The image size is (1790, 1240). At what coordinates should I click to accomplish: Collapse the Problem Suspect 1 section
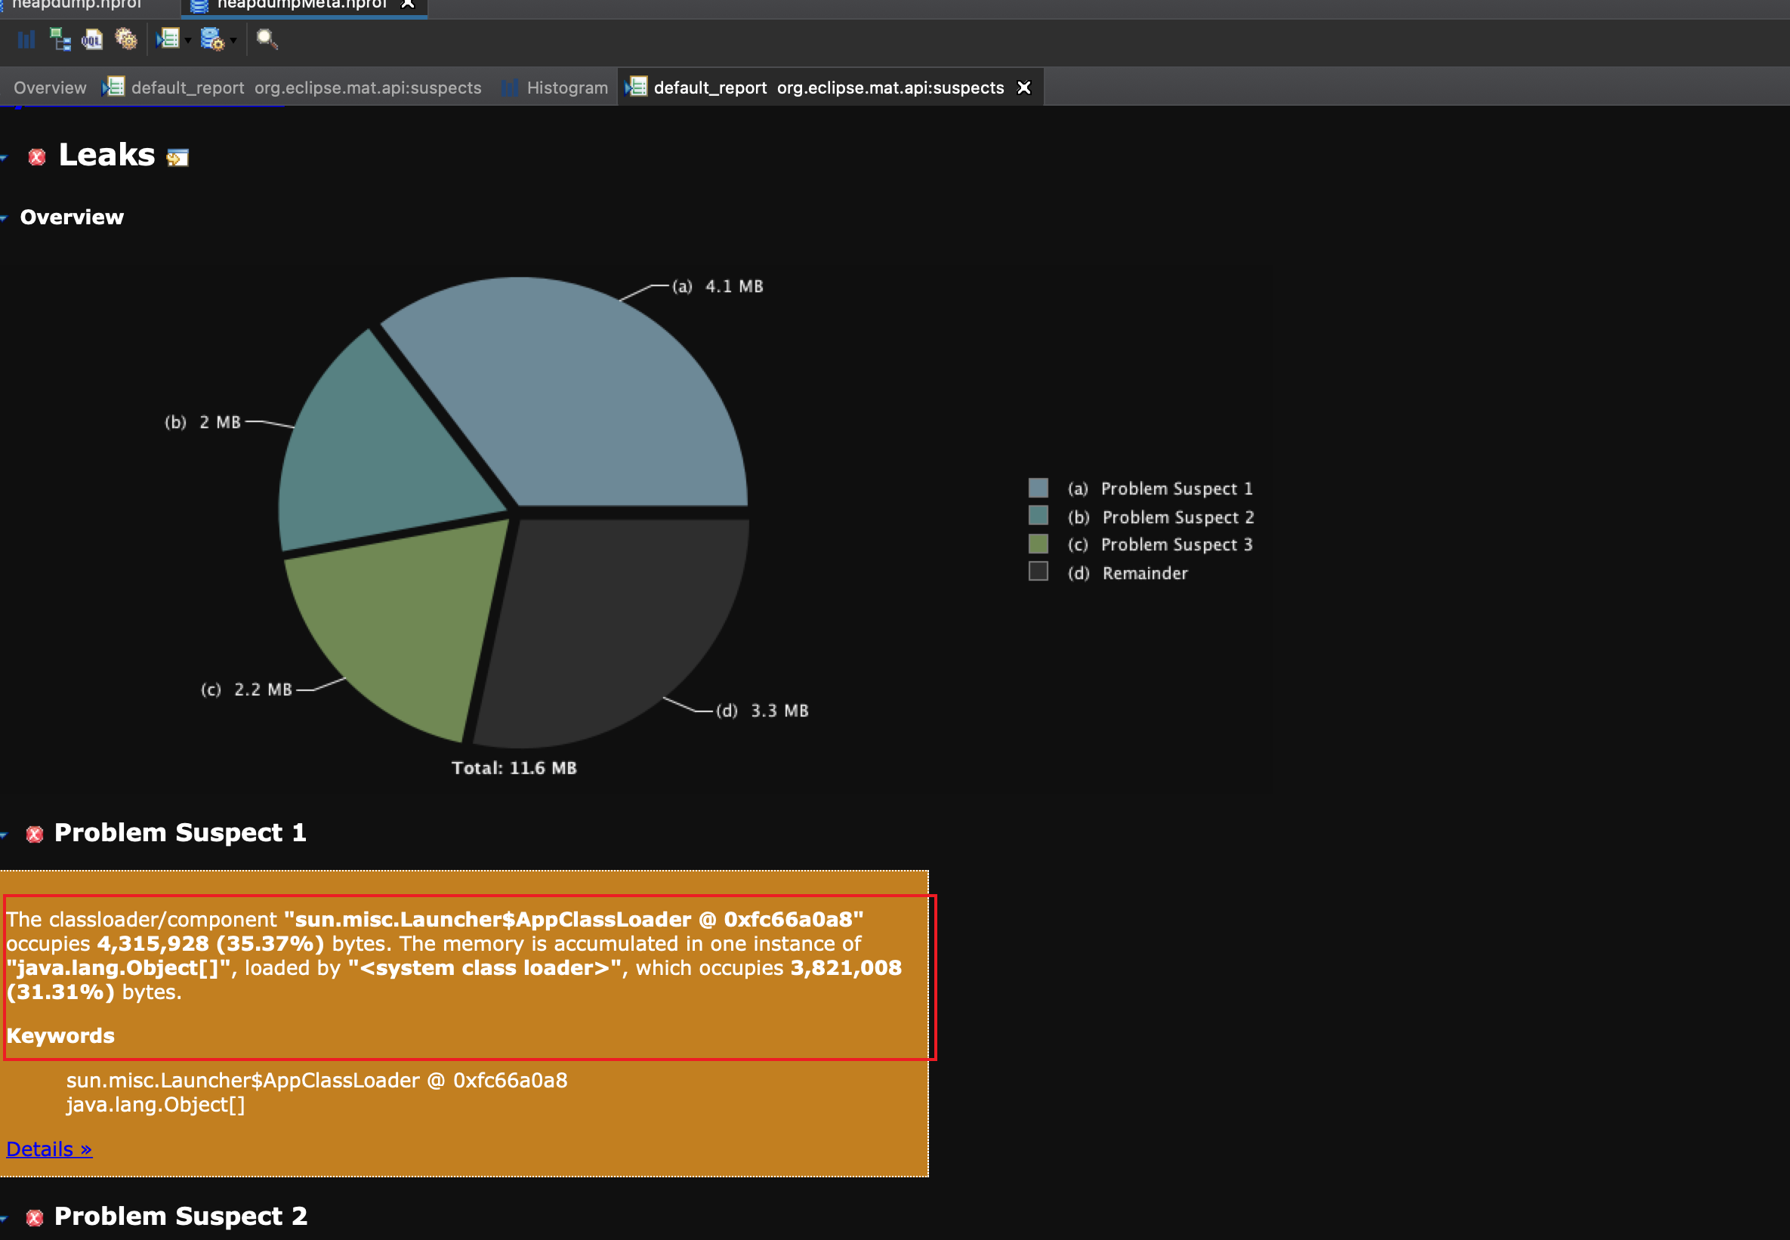coord(4,835)
